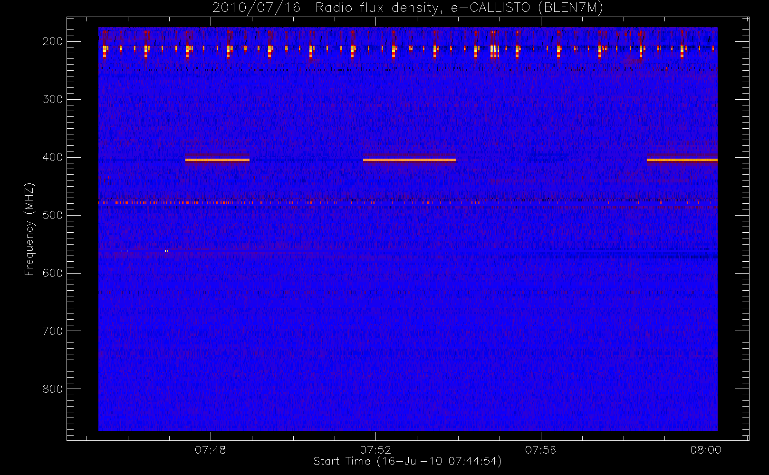769x475 pixels.
Task: Click the 'Start Time (16-Jul-10 07:44:54)' label
Action: [x=408, y=461]
